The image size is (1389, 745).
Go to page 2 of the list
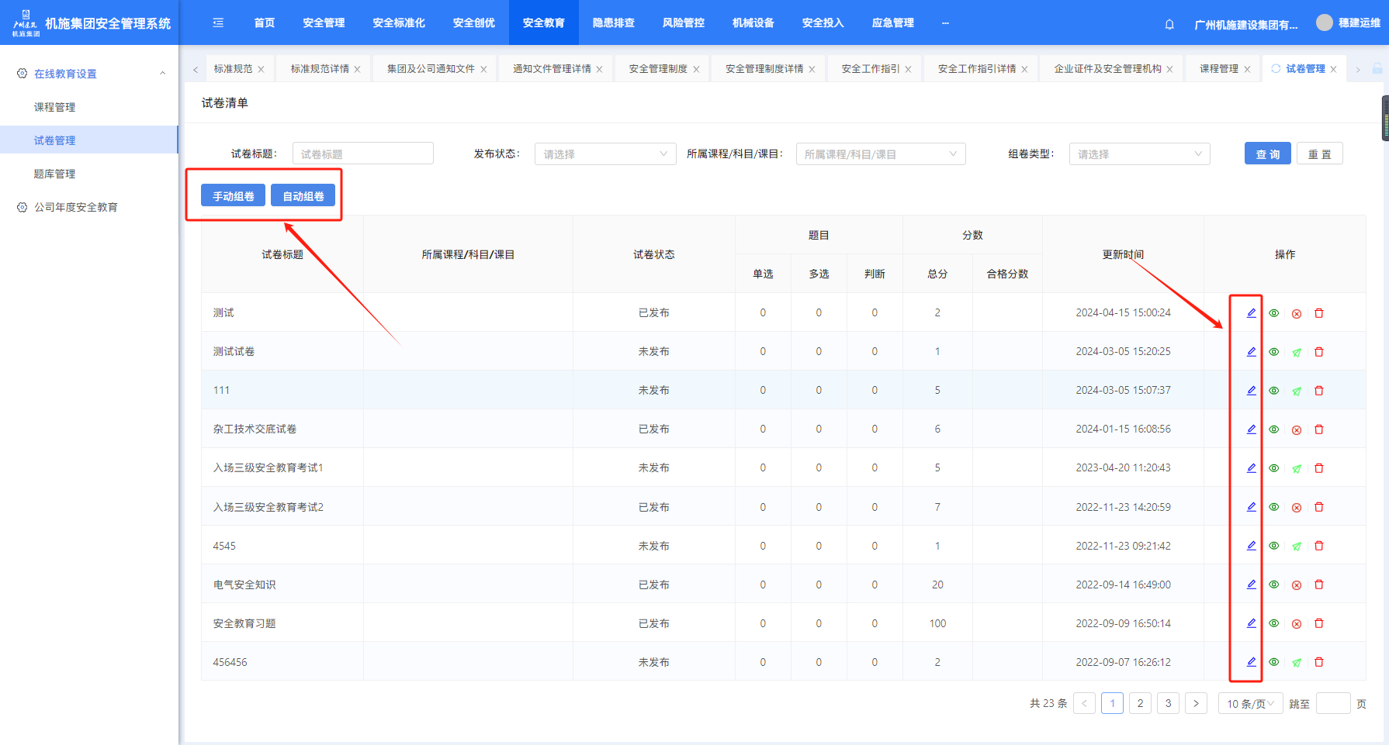1140,704
